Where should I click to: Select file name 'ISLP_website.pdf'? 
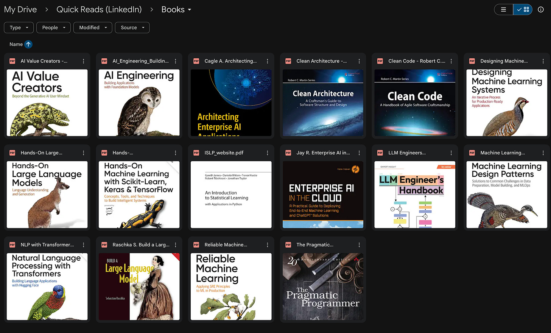click(224, 153)
